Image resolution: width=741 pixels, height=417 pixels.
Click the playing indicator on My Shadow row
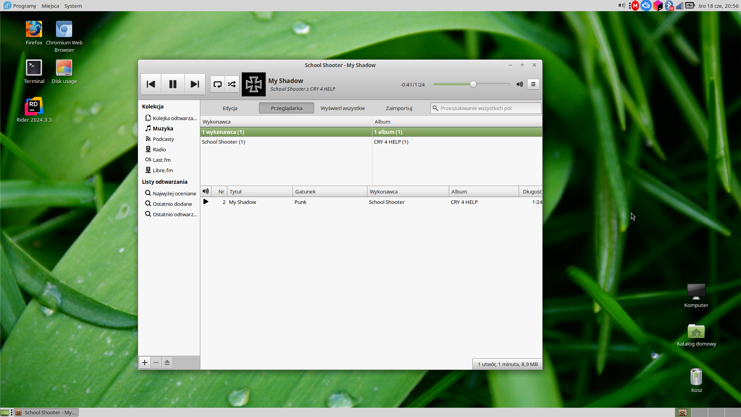point(206,202)
